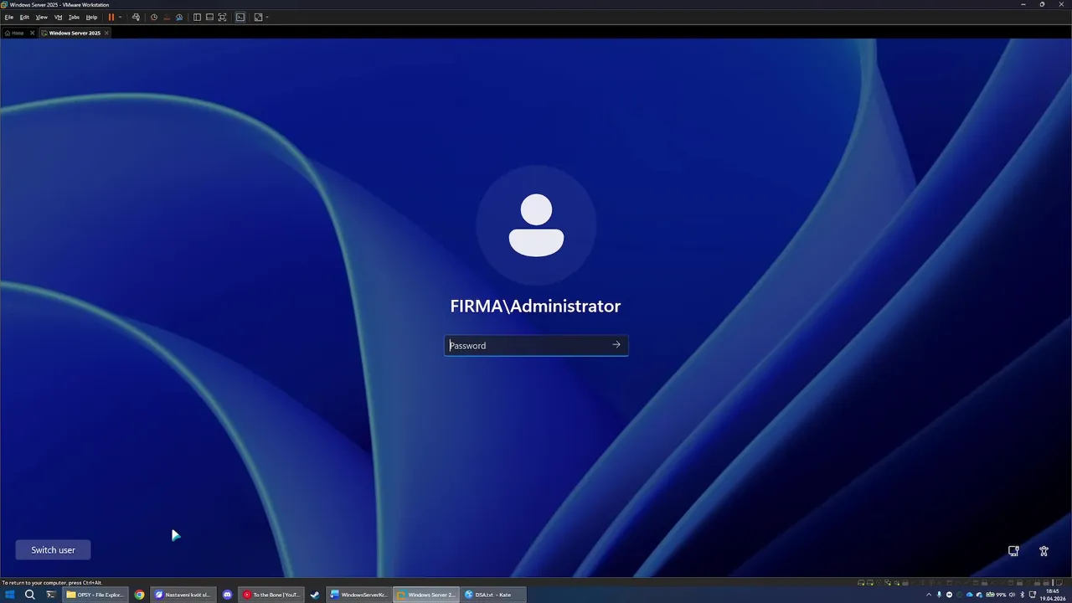This screenshot has height=603, width=1072.
Task: Suspend the VM with the orange pause button
Action: [111, 17]
